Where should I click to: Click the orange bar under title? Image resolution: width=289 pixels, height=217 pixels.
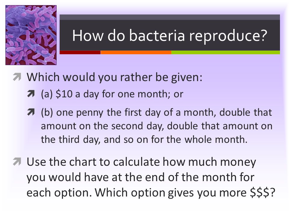pyautogui.click(x=136, y=52)
